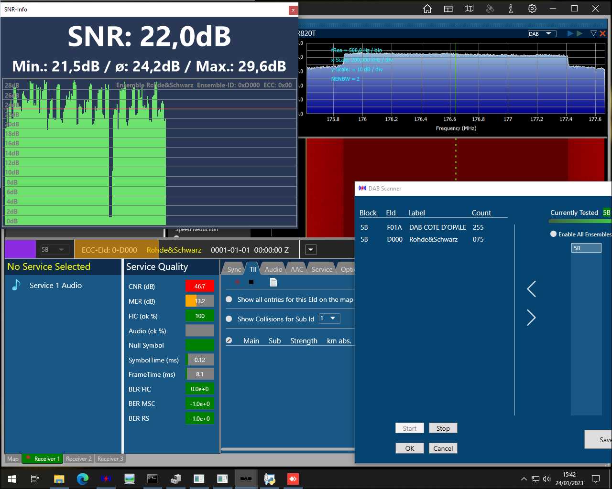
Task: Click the window layout icon
Action: [x=448, y=9]
